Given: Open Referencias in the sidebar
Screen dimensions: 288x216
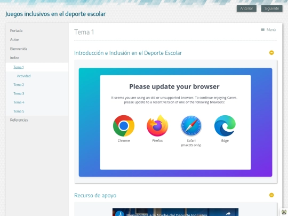Looking at the screenshot, I should [x=19, y=120].
